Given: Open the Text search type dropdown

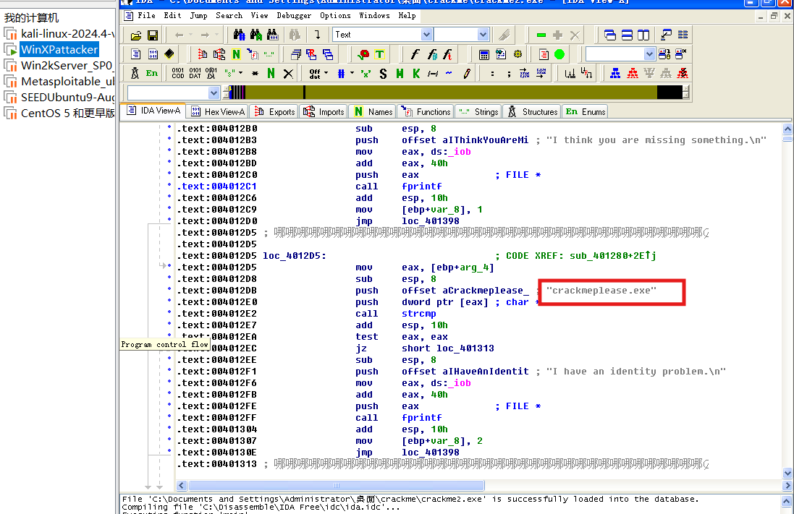Looking at the screenshot, I should [426, 35].
